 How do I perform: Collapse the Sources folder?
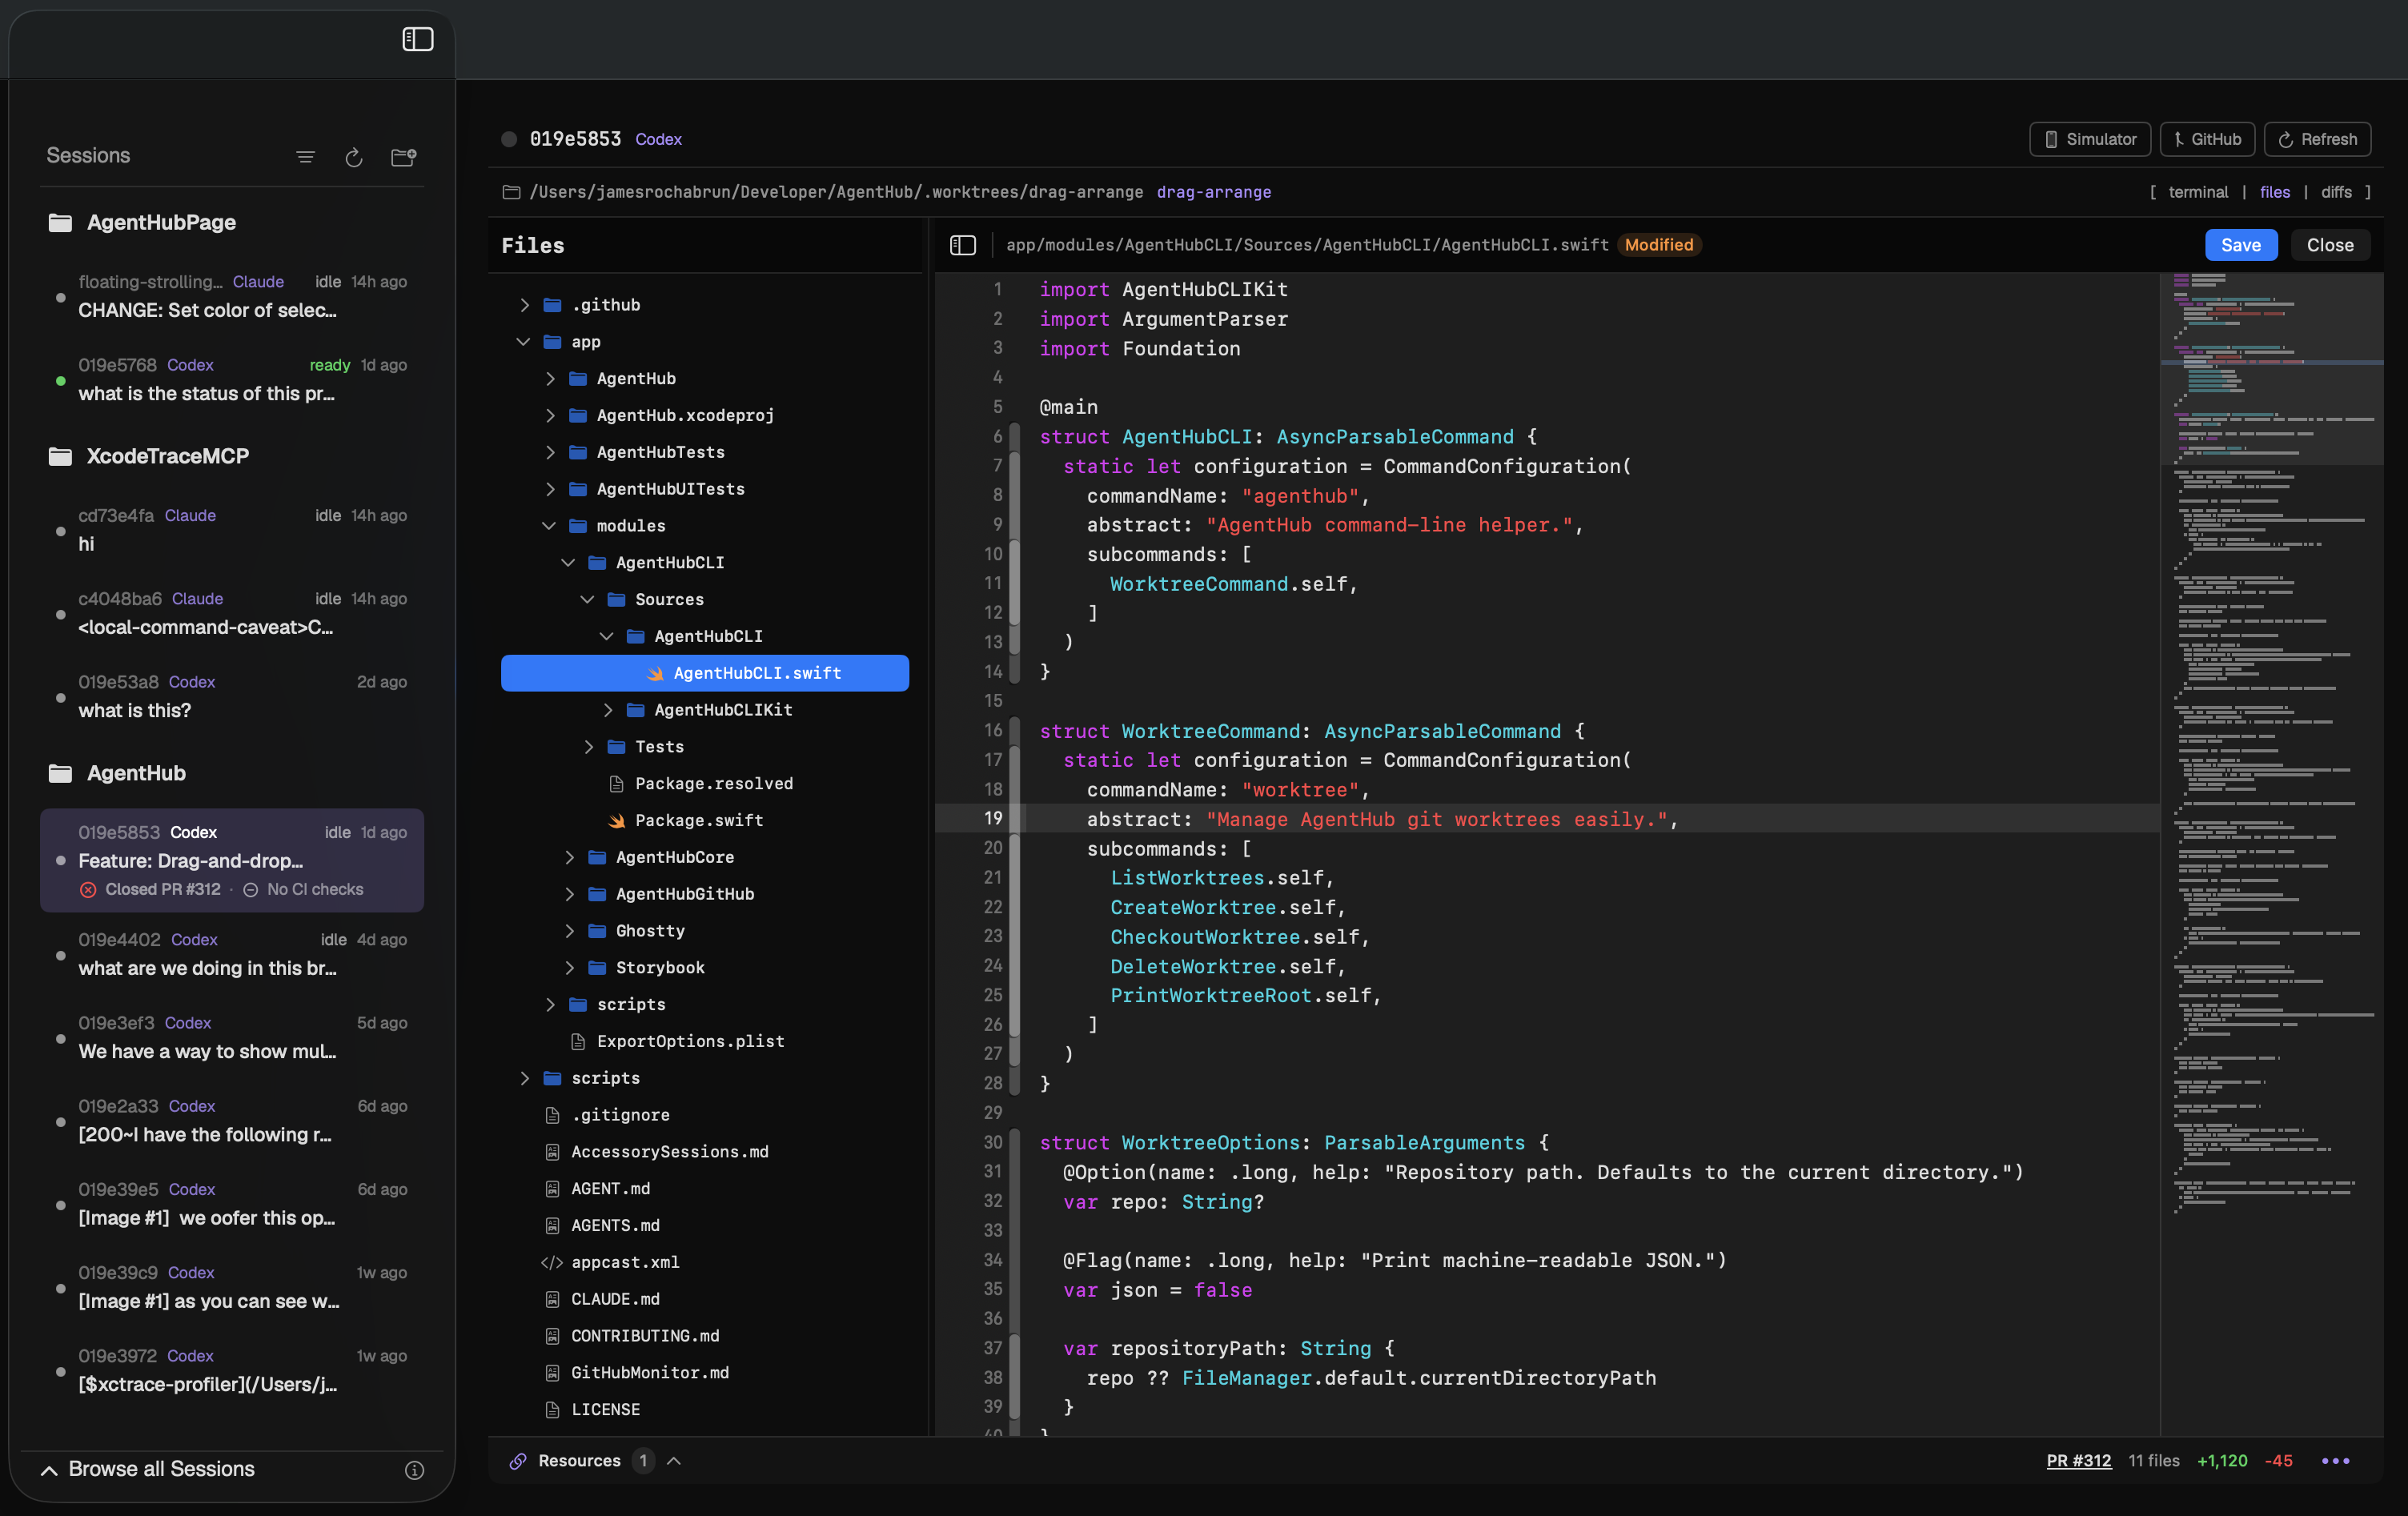coord(587,600)
